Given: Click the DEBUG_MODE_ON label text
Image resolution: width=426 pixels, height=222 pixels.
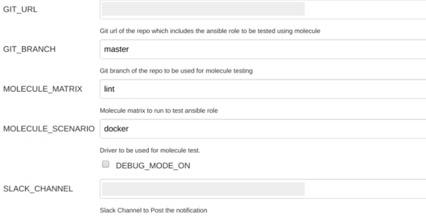Looking at the screenshot, I should click(x=153, y=166).
